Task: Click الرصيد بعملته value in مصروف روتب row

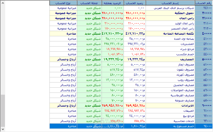Action: pyautogui.click(x=112, y=80)
